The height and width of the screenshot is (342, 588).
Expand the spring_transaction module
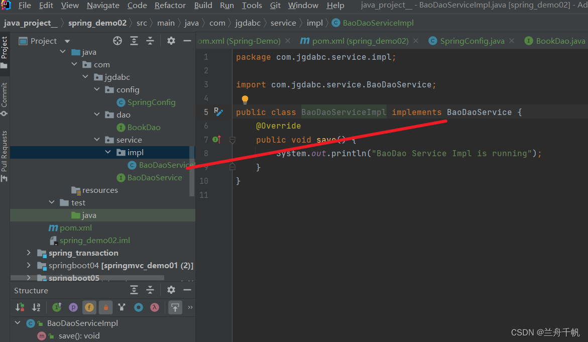click(29, 253)
